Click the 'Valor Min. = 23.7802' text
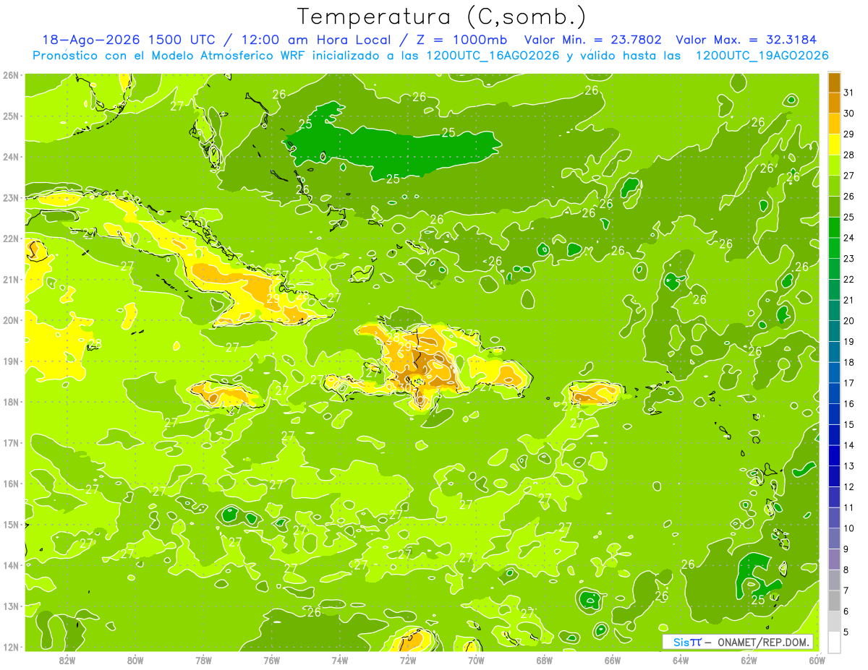This screenshot has width=868, height=670. (593, 40)
